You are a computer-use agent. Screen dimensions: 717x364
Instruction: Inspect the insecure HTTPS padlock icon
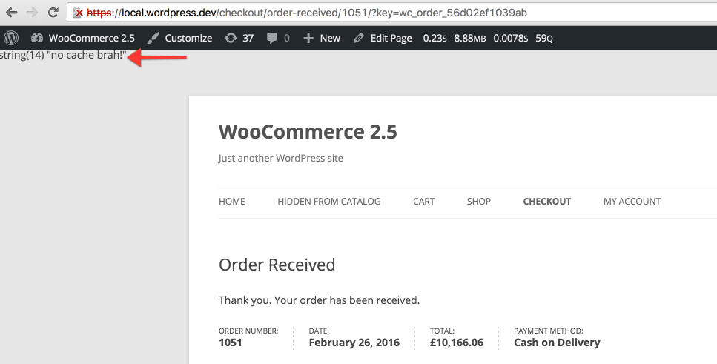point(78,13)
